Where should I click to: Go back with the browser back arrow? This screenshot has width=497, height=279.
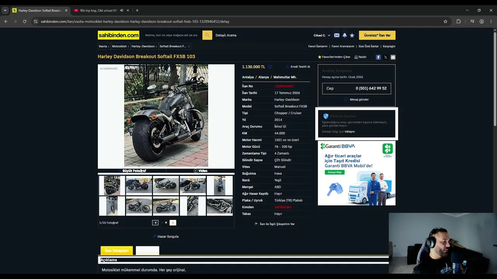click(x=6, y=21)
